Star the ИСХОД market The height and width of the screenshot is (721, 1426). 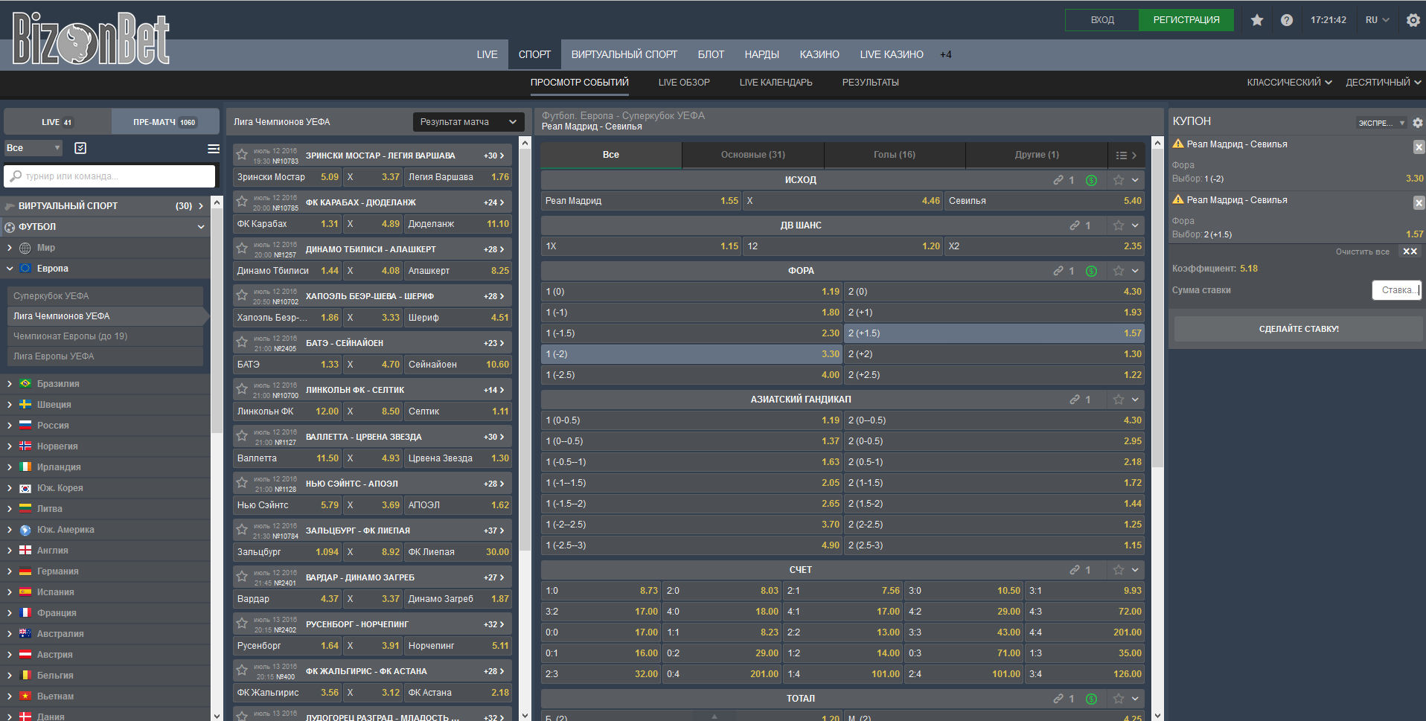point(1118,180)
